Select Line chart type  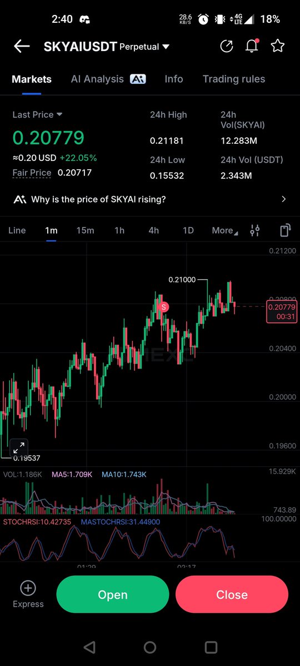[x=17, y=230]
